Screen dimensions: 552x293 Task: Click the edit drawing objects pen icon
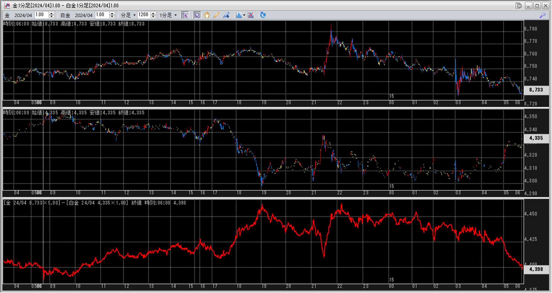pos(226,15)
